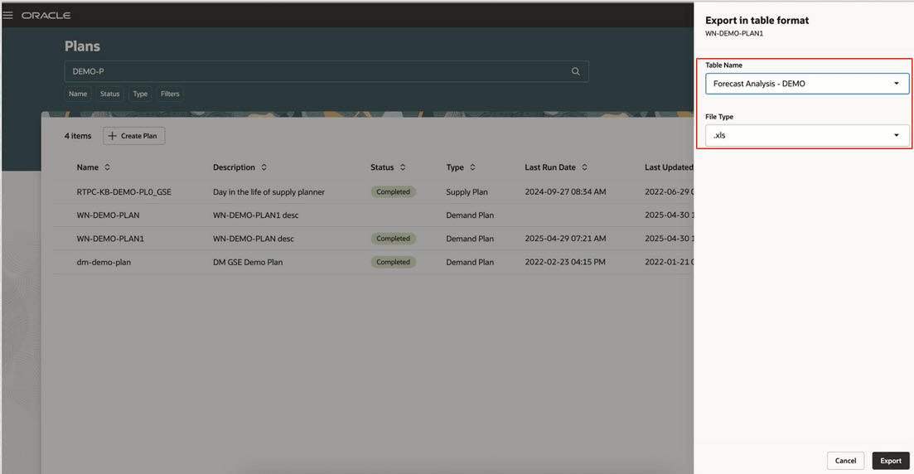Click the 2024-09-27 08:34 AM run date
914x474 pixels.
coord(565,191)
